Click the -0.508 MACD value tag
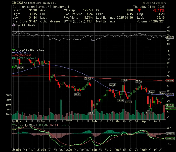 (x=170, y=139)
